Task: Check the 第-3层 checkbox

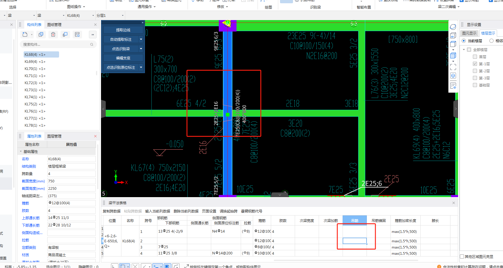Action: (x=475, y=78)
